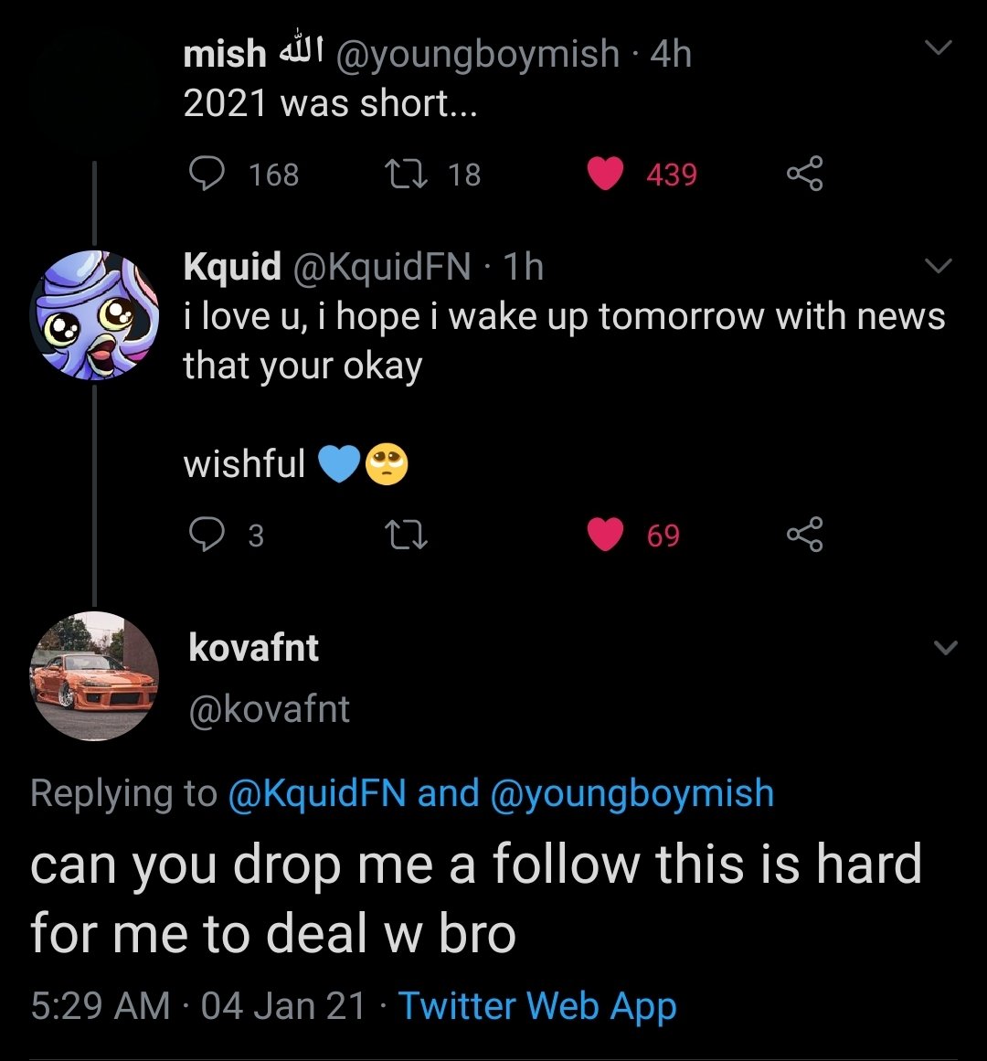View kovafnt's orange car avatar

click(x=94, y=676)
